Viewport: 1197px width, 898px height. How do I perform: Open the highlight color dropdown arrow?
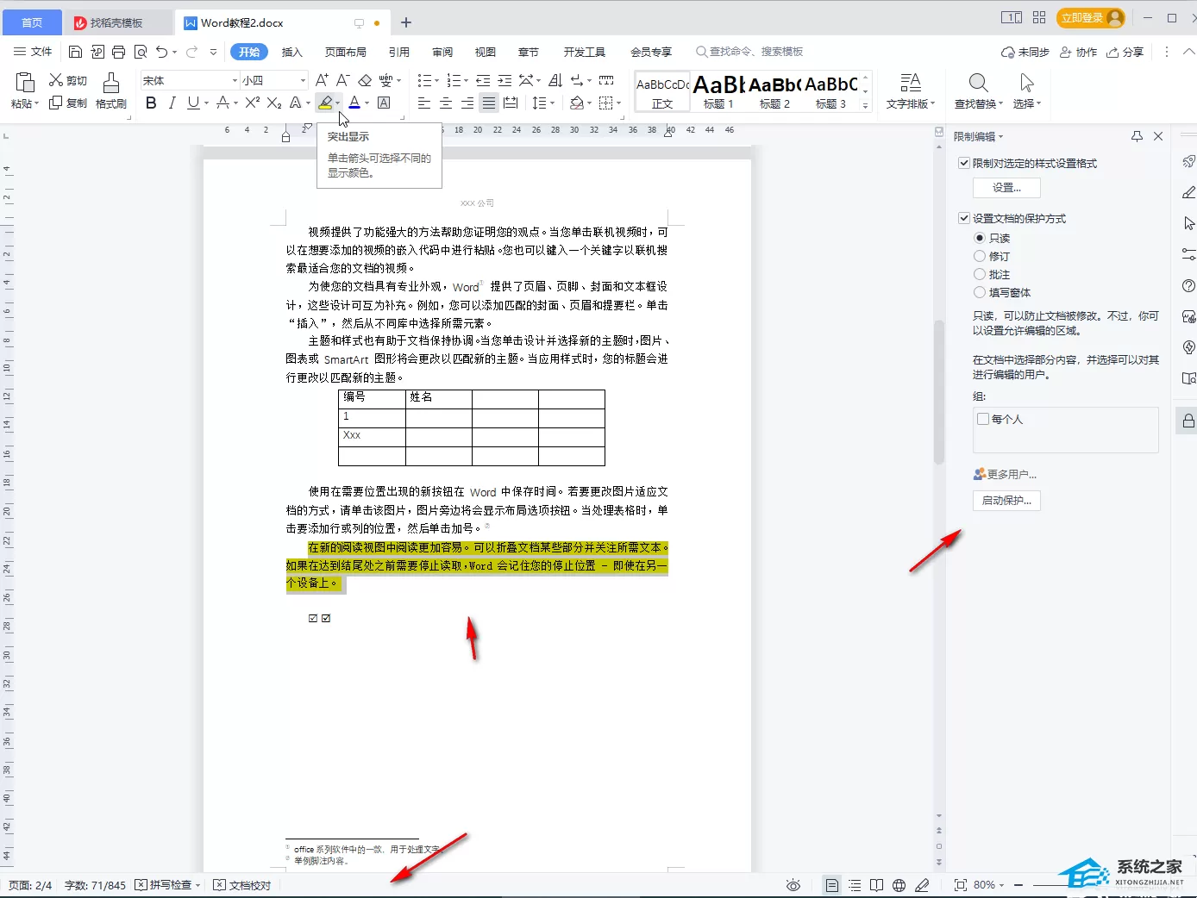(x=338, y=103)
